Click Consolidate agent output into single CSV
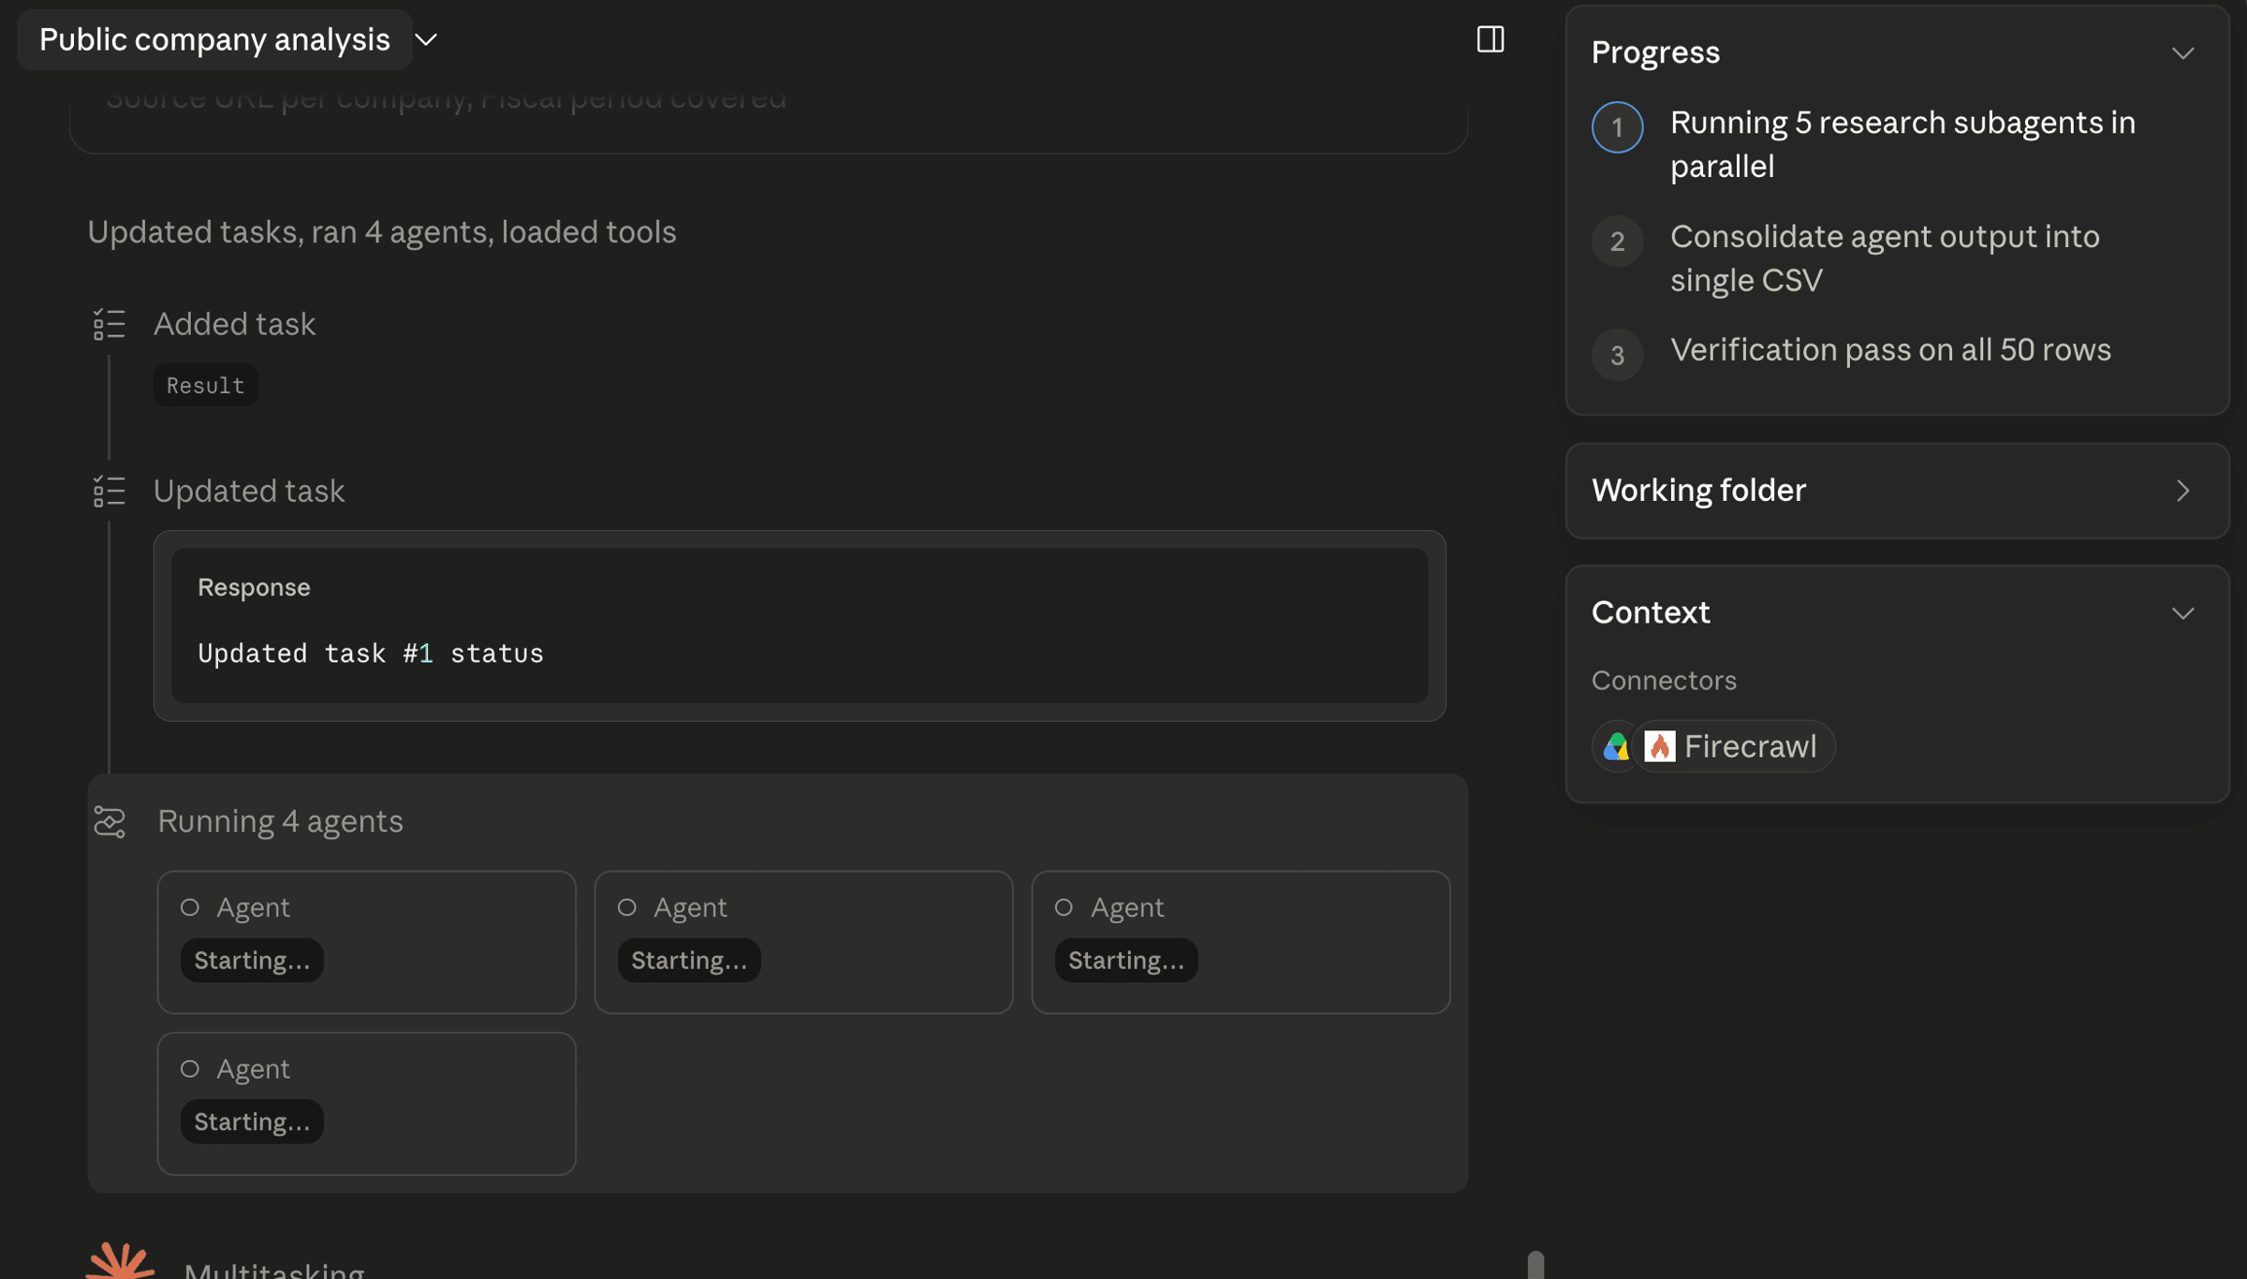The height and width of the screenshot is (1279, 2247). pyautogui.click(x=1885, y=258)
